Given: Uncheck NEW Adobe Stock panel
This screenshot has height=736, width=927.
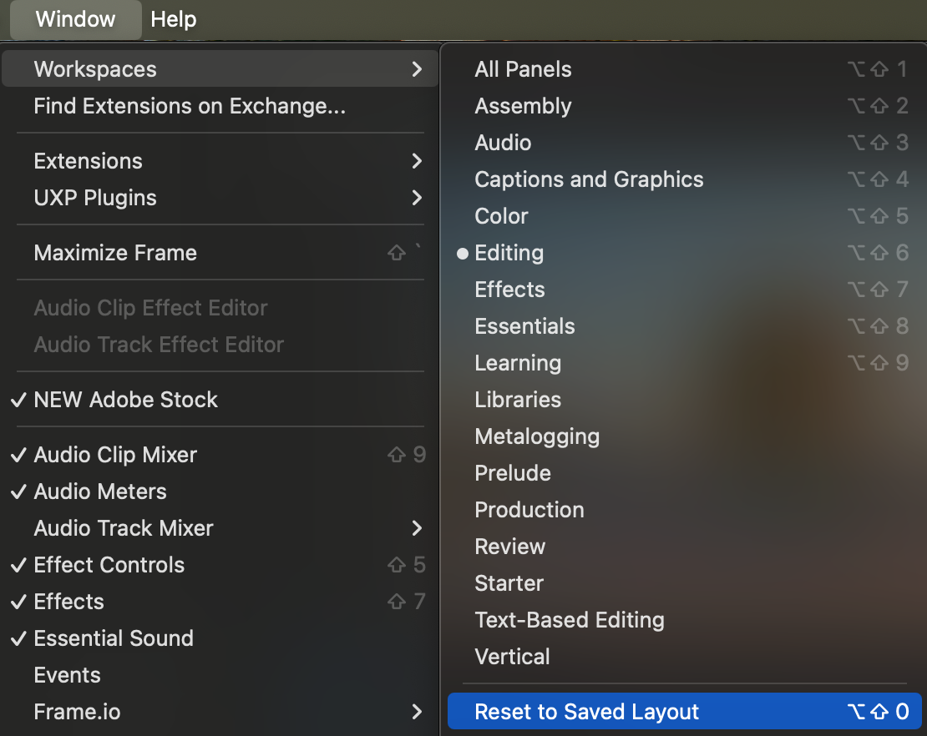Looking at the screenshot, I should point(125,400).
